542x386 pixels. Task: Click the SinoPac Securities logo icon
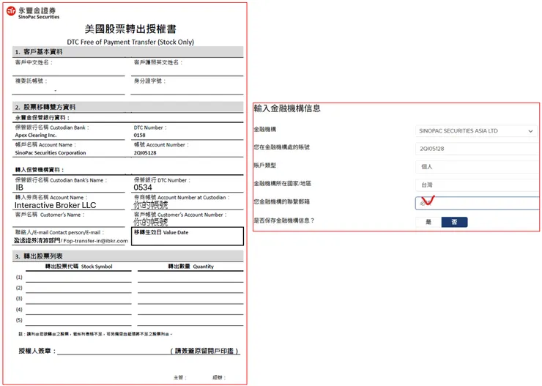point(12,12)
